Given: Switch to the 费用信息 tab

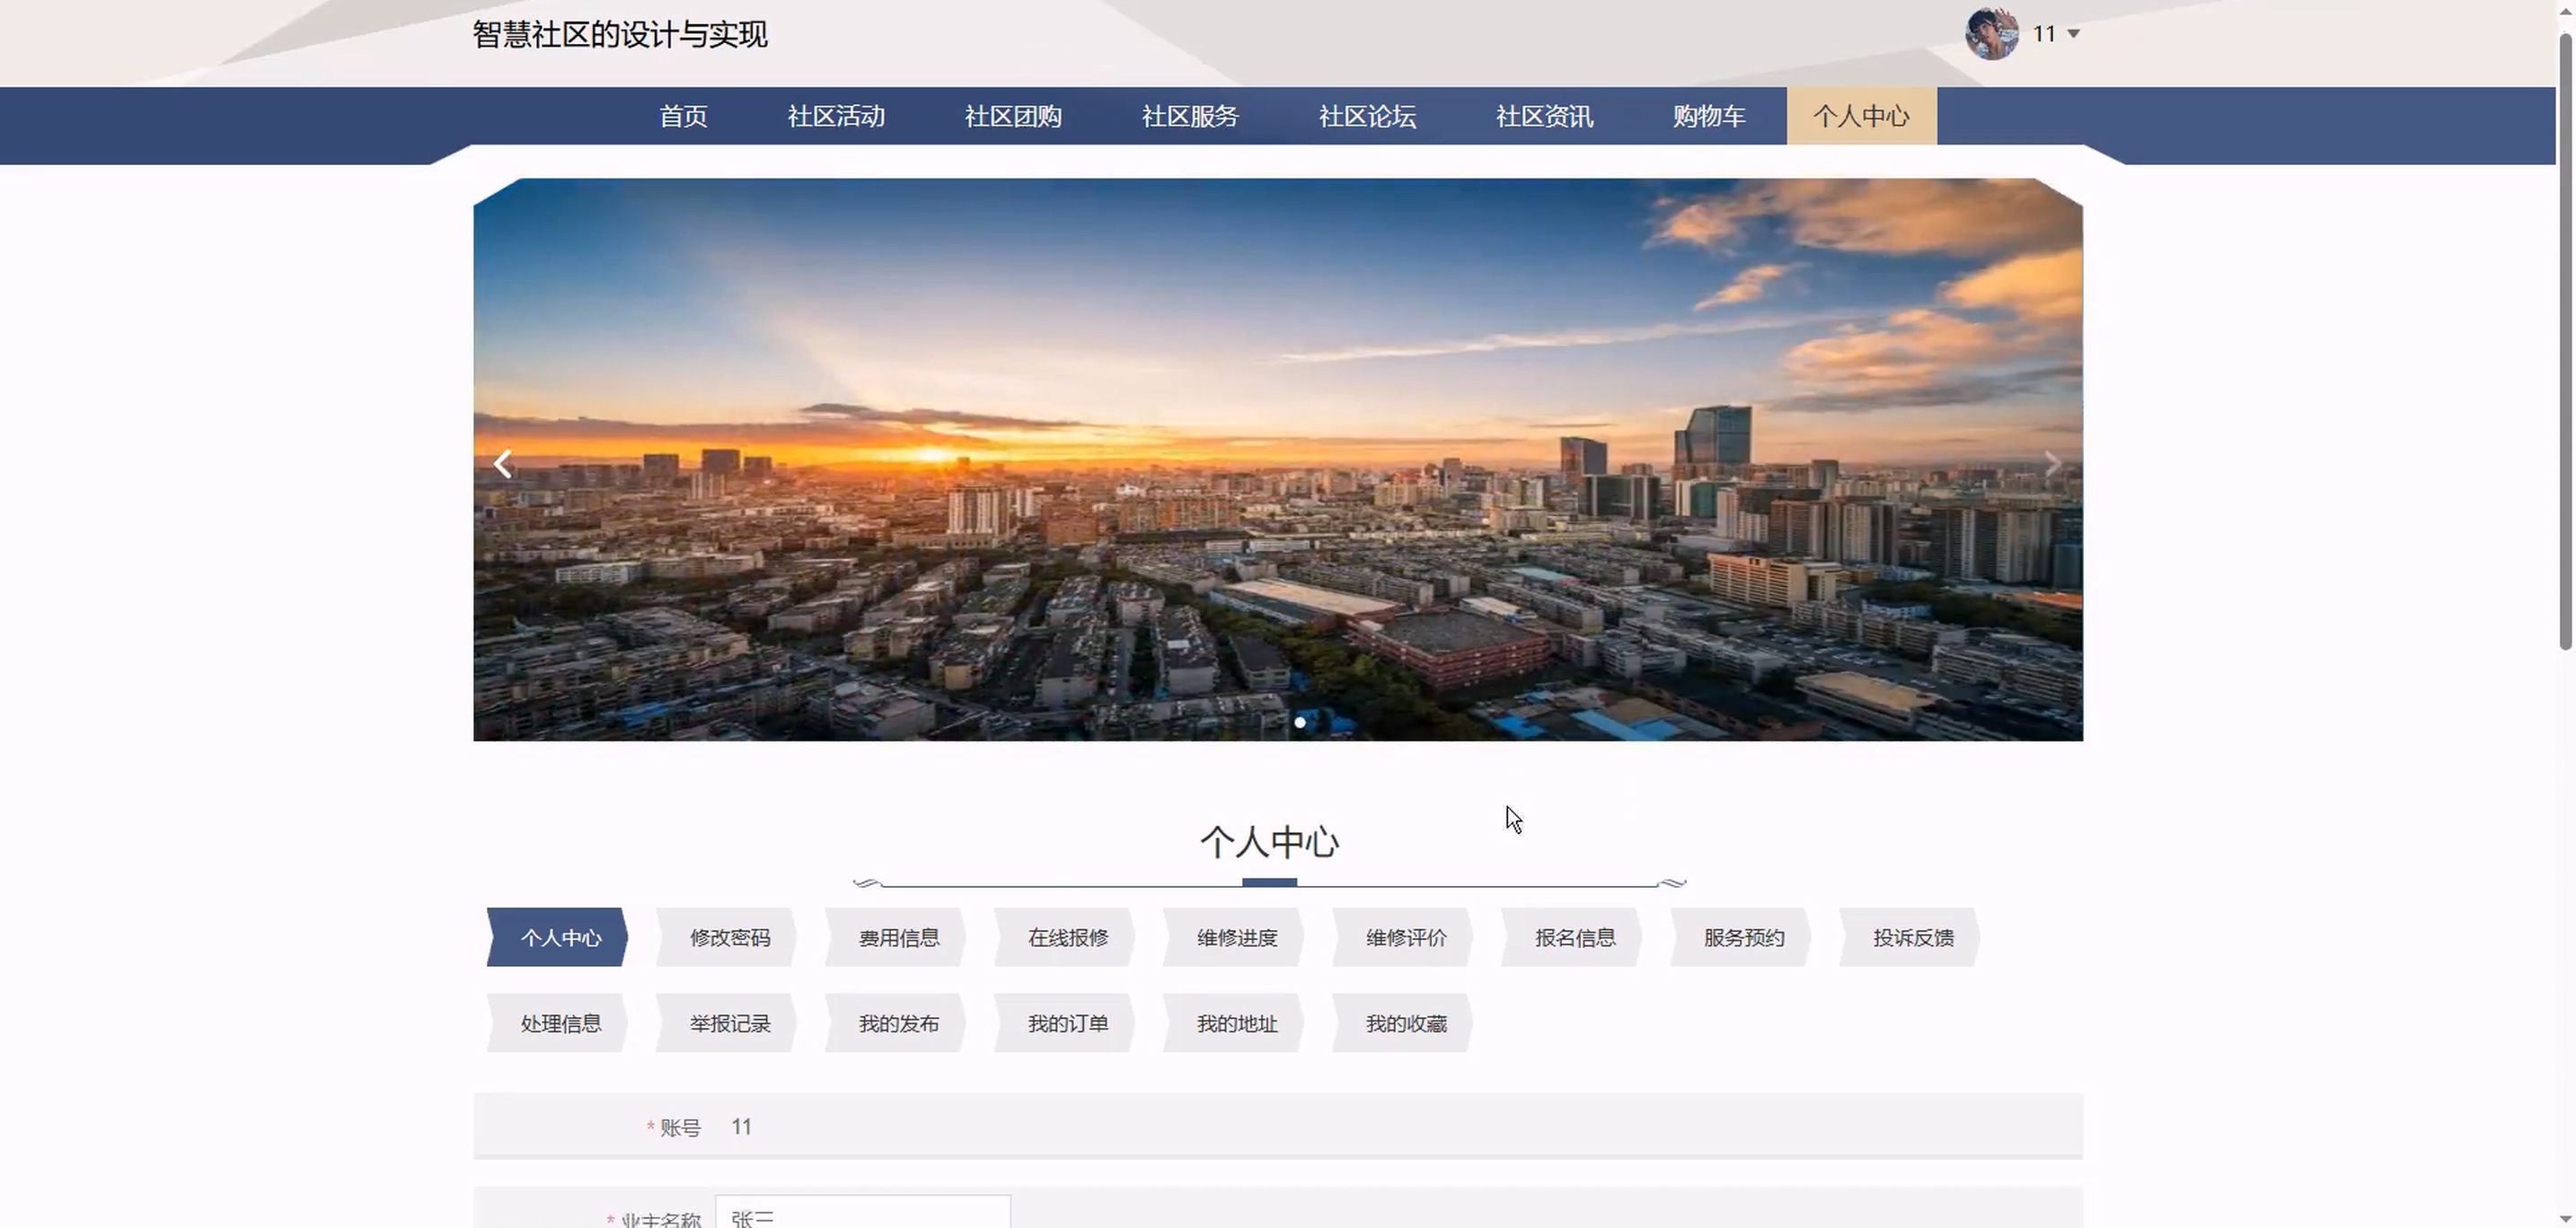Looking at the screenshot, I should pos(898,938).
